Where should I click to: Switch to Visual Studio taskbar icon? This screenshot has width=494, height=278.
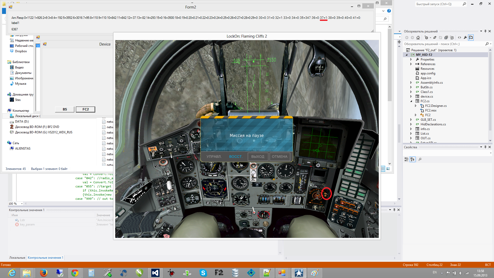(155, 273)
